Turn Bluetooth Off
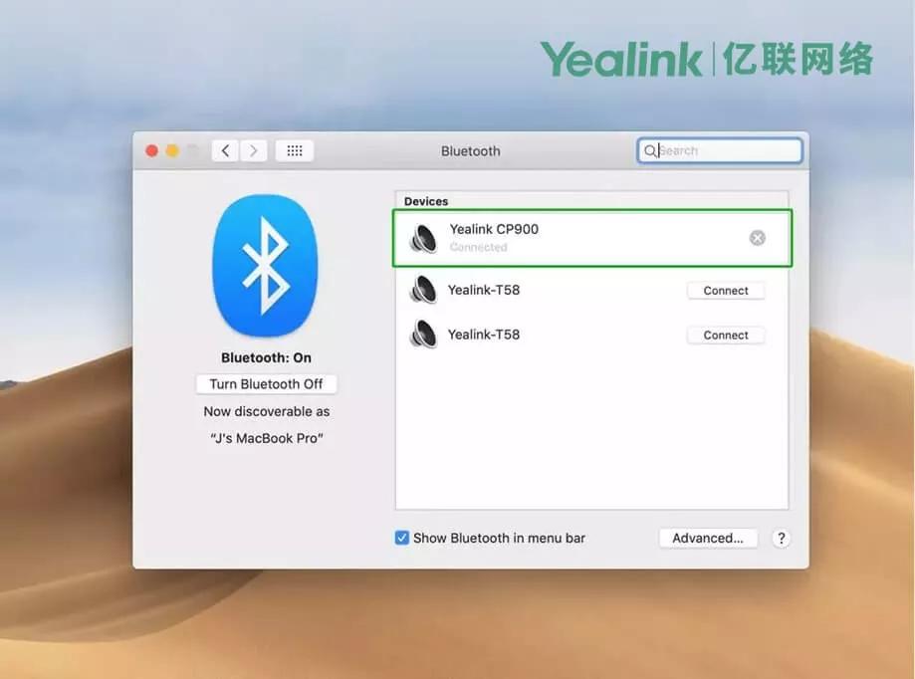This screenshot has height=679, width=915. (266, 384)
